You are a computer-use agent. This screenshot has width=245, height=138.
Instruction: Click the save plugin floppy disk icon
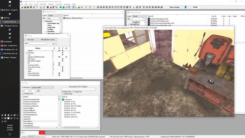25,7
